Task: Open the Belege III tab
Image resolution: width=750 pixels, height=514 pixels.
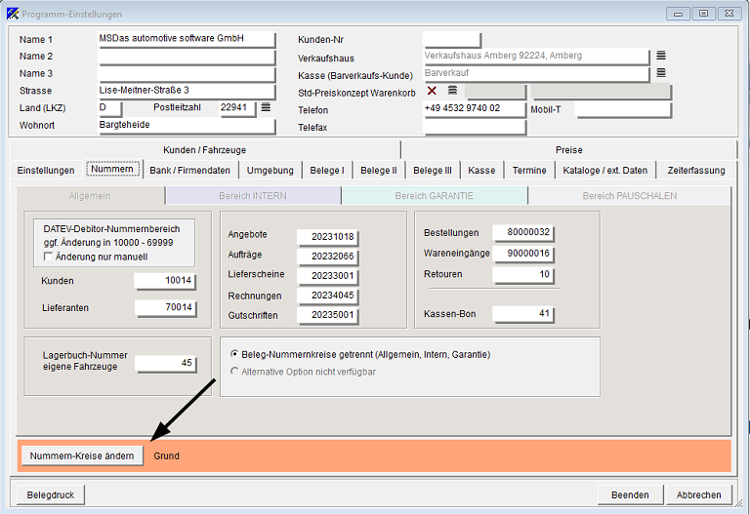Action: [433, 170]
